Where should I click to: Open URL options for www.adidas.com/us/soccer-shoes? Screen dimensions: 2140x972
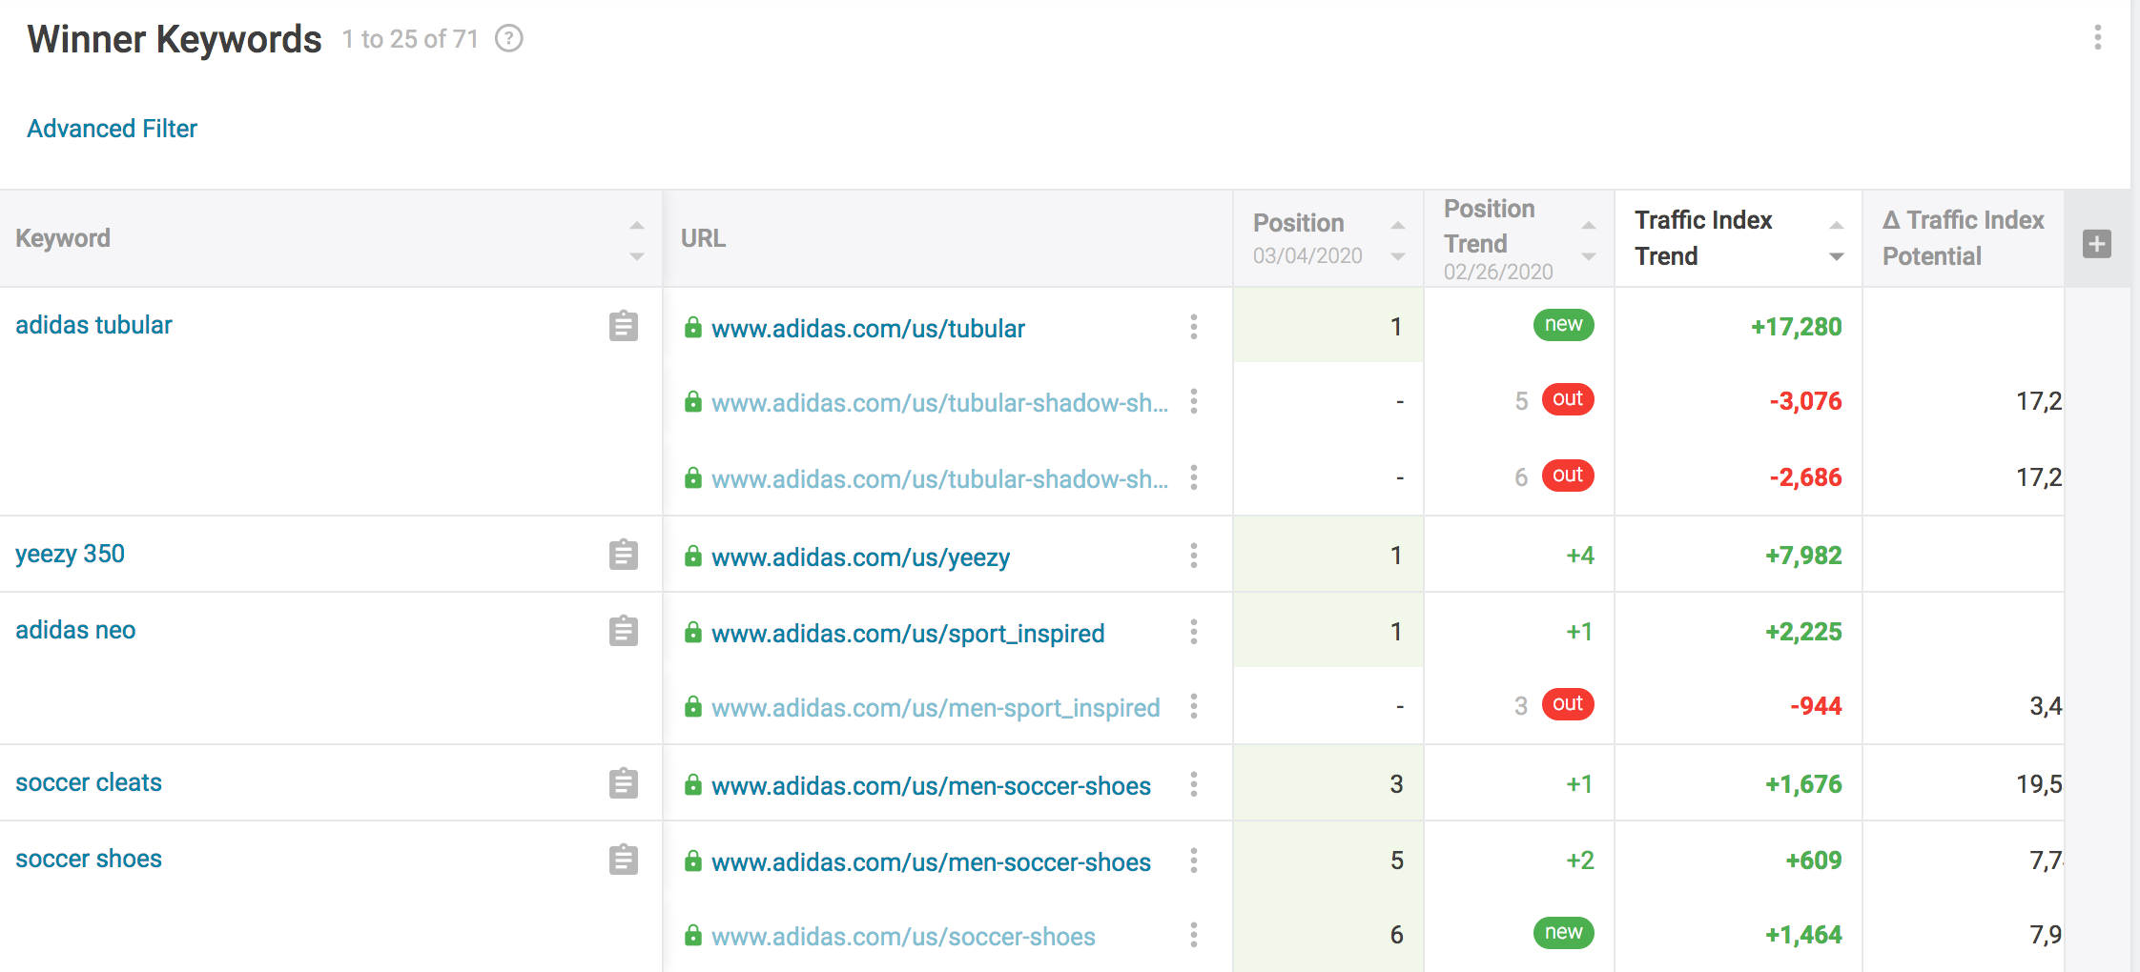pyautogui.click(x=1193, y=935)
